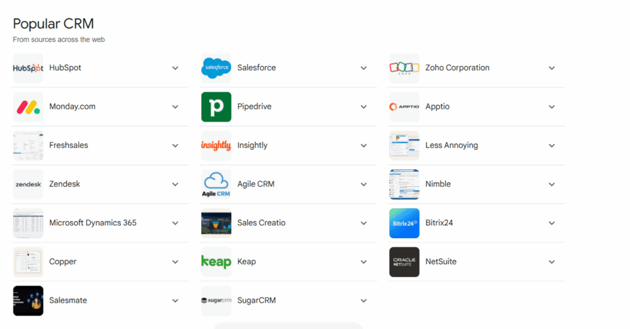Image resolution: width=630 pixels, height=329 pixels.
Task: Click the Zendesk logo icon
Action: coord(28,184)
